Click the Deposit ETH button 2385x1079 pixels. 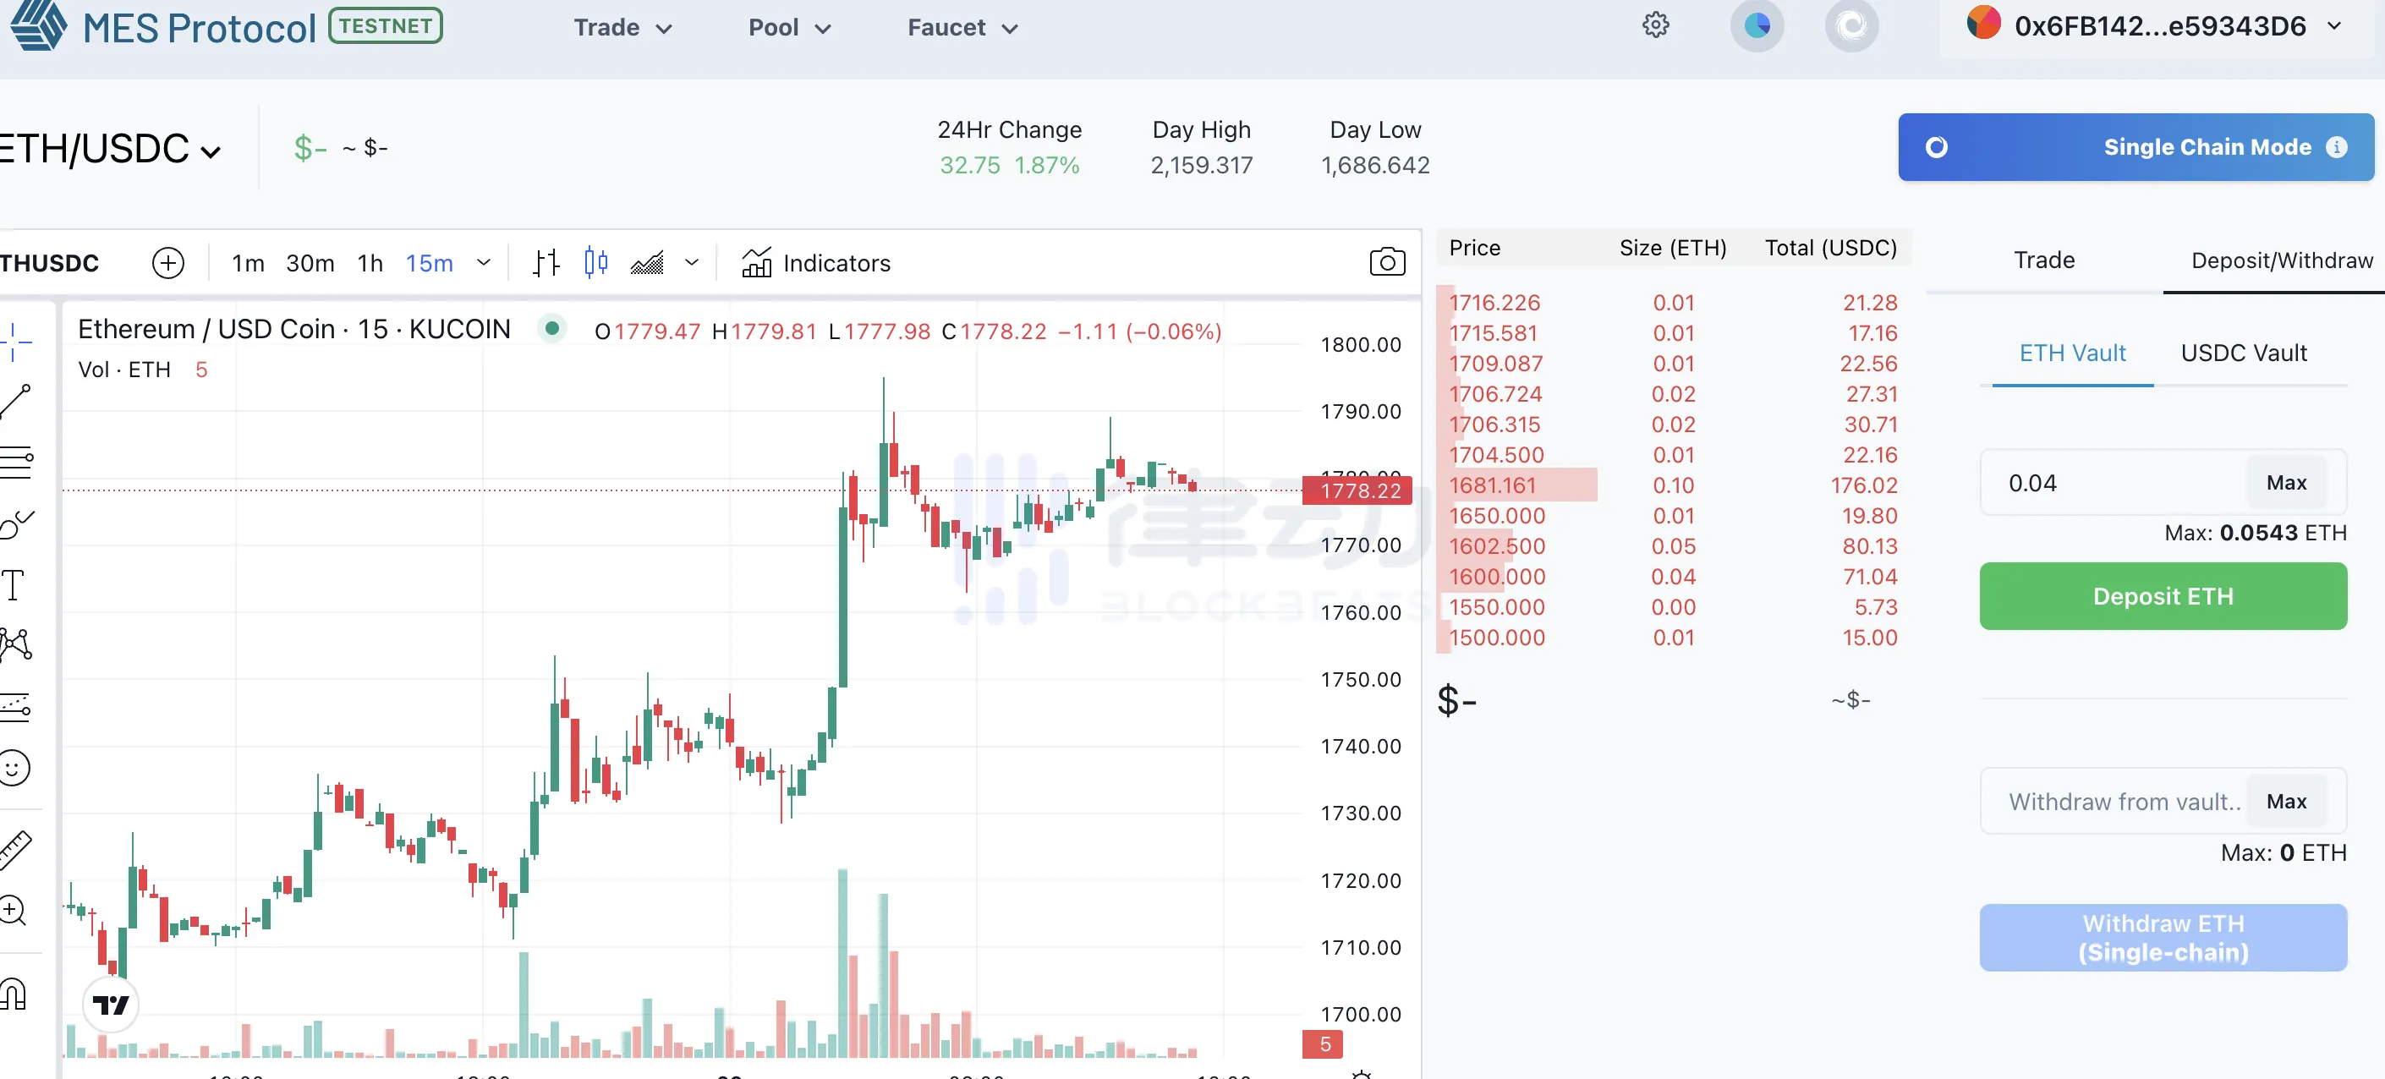click(x=2163, y=597)
